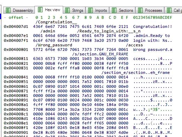Screen dimensions: 182x137
Task: Select offset 0x00400851
Action: 16,82
